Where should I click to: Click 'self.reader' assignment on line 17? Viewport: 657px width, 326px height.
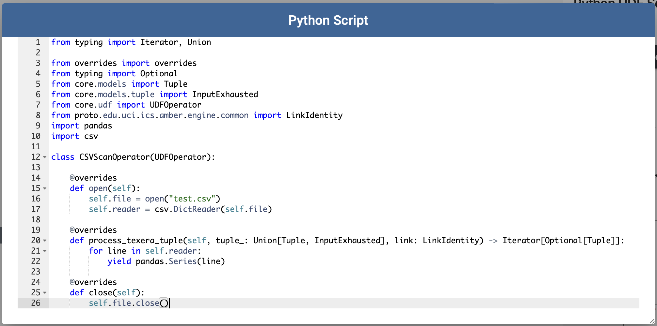click(115, 209)
